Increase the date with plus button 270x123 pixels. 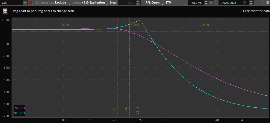pyautogui.click(x=251, y=1)
